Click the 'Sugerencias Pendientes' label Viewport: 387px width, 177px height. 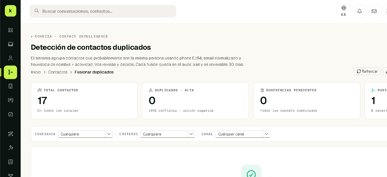point(291,90)
